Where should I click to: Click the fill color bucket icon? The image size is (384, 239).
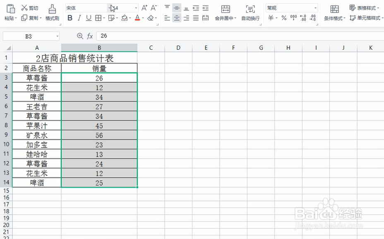click(x=125, y=18)
